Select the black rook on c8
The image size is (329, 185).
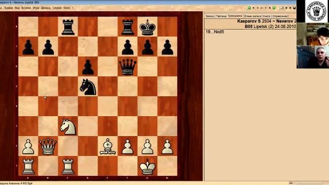[x=68, y=27]
